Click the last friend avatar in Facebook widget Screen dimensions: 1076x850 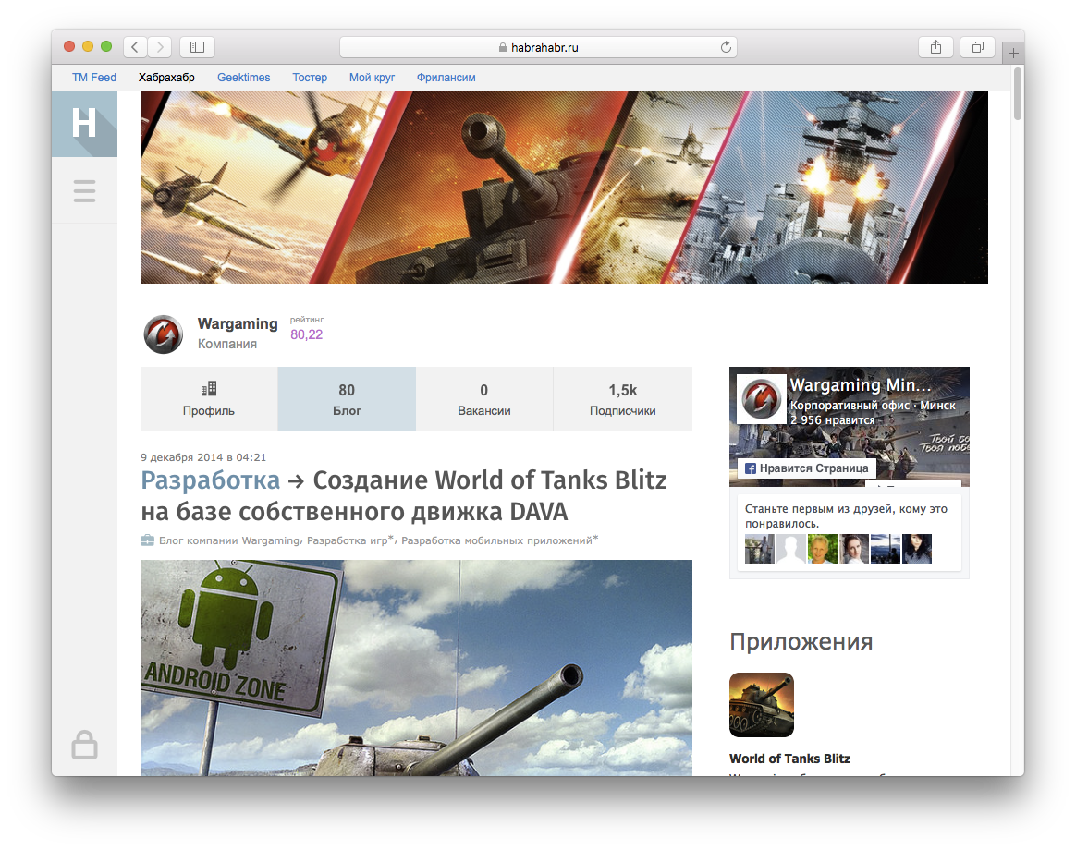(917, 549)
